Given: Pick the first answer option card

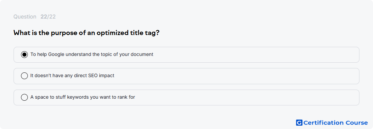Looking at the screenshot, I should point(186,55).
